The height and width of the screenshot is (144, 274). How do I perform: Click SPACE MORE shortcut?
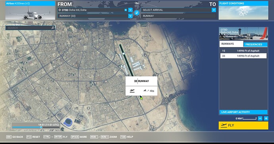pos(79,137)
